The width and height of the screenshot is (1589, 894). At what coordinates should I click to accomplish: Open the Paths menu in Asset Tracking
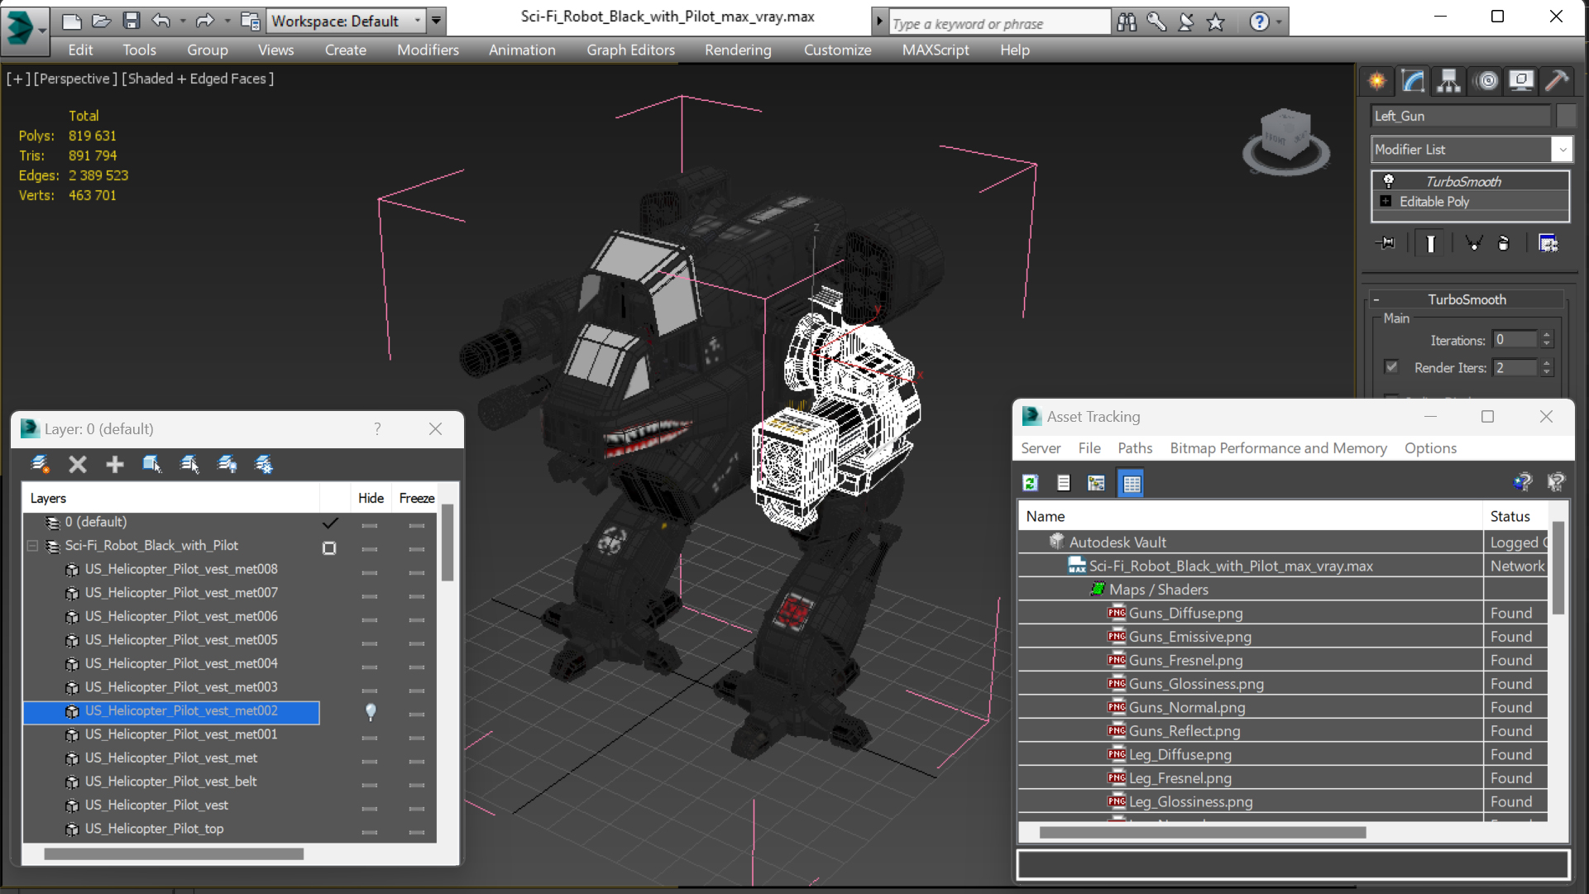pyautogui.click(x=1134, y=447)
